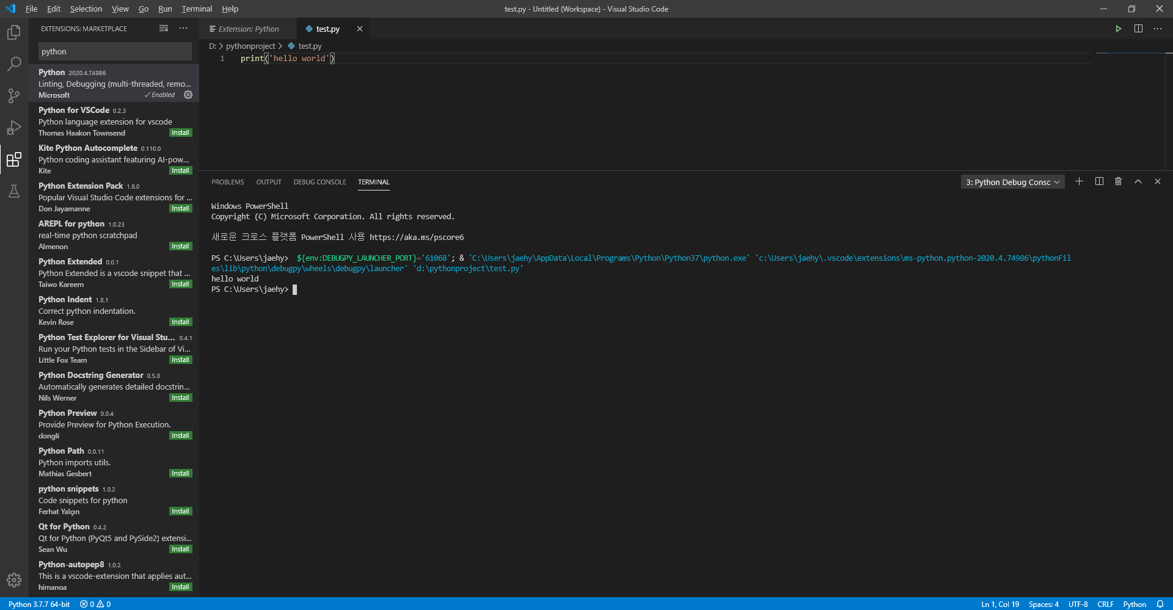Click test.py in breadcrumb path
The height and width of the screenshot is (610, 1173).
pyautogui.click(x=310, y=46)
